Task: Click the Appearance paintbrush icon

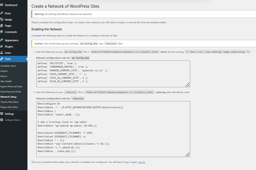Action: pos(2,40)
